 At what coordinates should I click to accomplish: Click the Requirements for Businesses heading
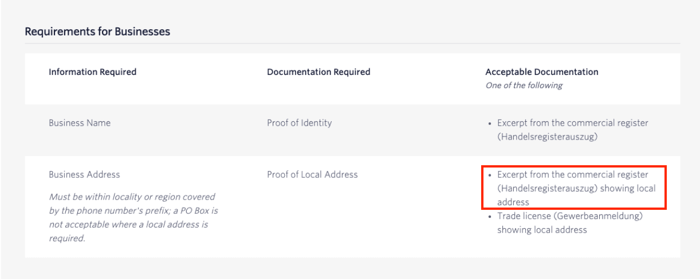[97, 31]
